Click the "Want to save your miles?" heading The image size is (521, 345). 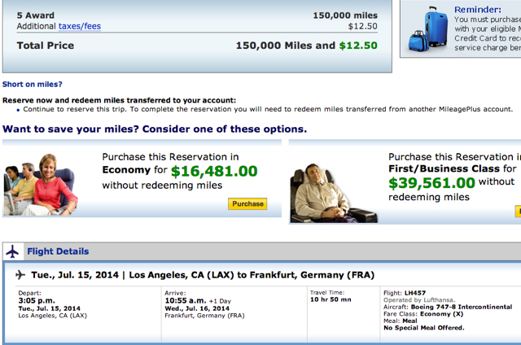(71, 129)
